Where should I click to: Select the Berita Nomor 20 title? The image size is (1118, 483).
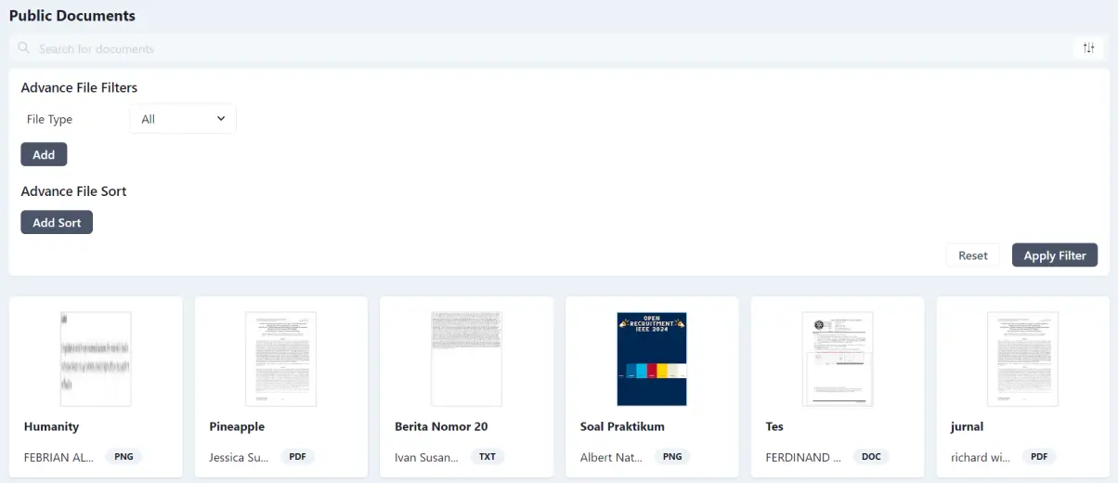coord(441,427)
